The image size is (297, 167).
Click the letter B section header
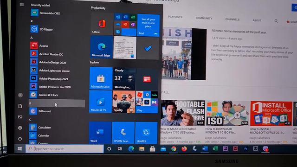57,103
